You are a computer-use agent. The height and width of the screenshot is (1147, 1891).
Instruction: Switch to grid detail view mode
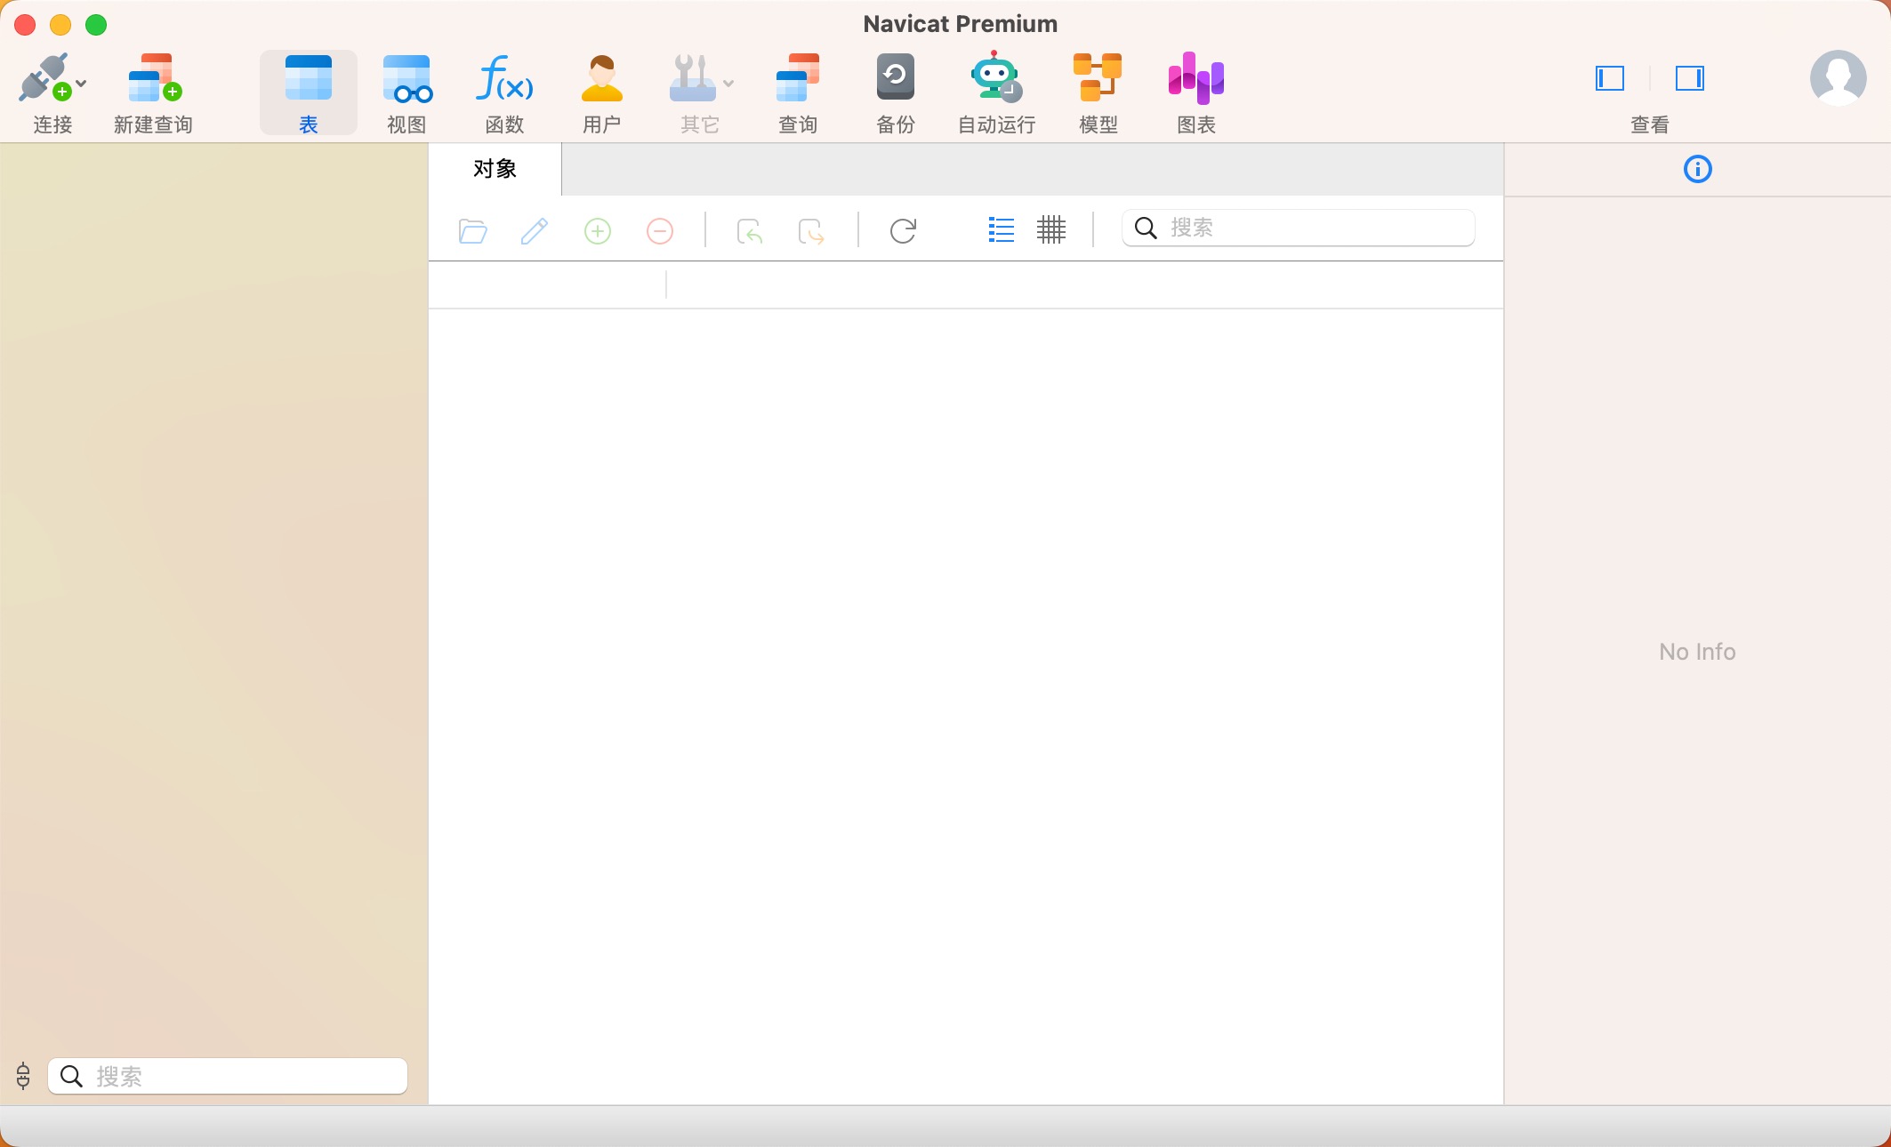coord(1050,230)
